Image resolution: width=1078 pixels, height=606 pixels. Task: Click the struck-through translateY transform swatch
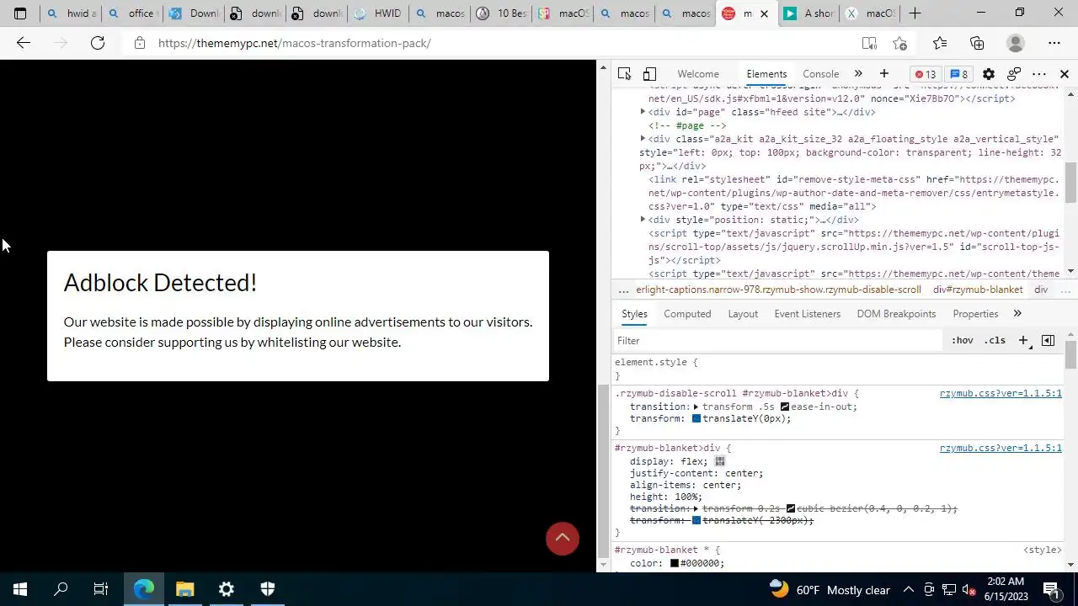pos(696,521)
